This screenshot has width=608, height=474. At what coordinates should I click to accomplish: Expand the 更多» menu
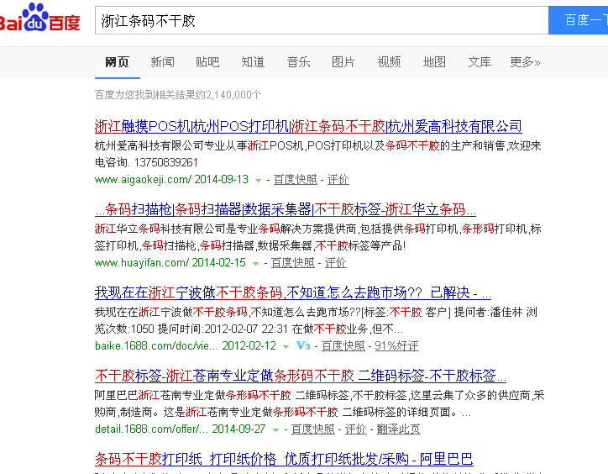click(525, 62)
